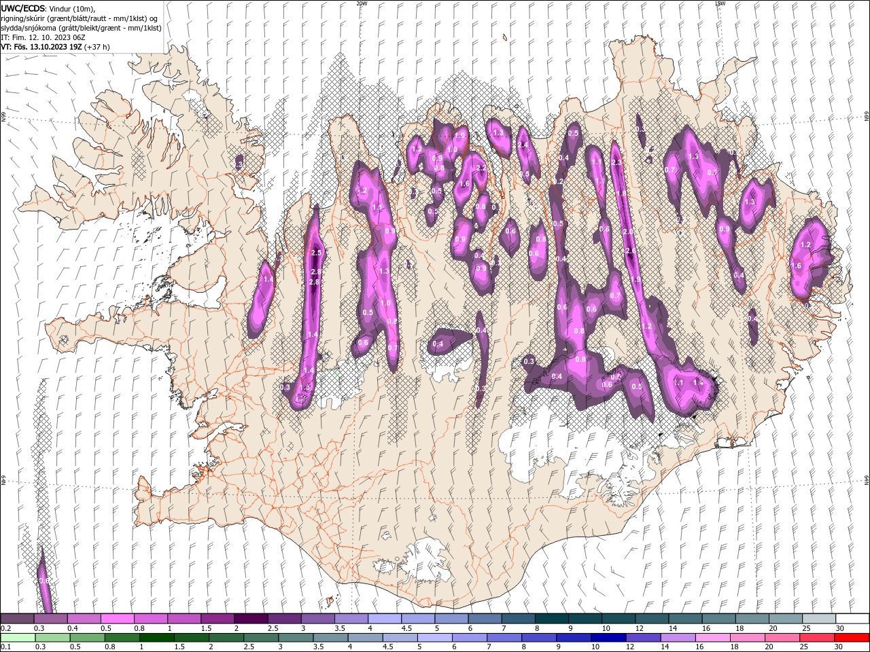The width and height of the screenshot is (870, 652).
Task: Select the dark teal swatch labeled 8 in purple row
Action: (x=551, y=619)
